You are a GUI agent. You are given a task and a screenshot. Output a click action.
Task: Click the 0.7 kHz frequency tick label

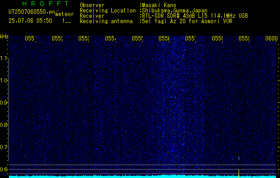click(x=4, y=147)
